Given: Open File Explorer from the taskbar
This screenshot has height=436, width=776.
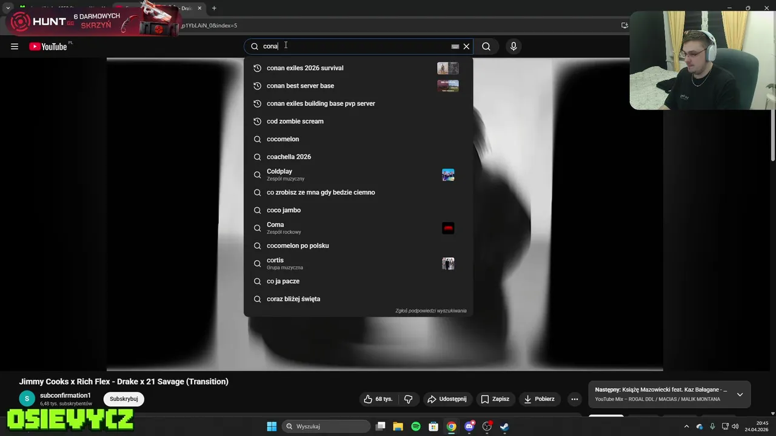Looking at the screenshot, I should (x=398, y=426).
